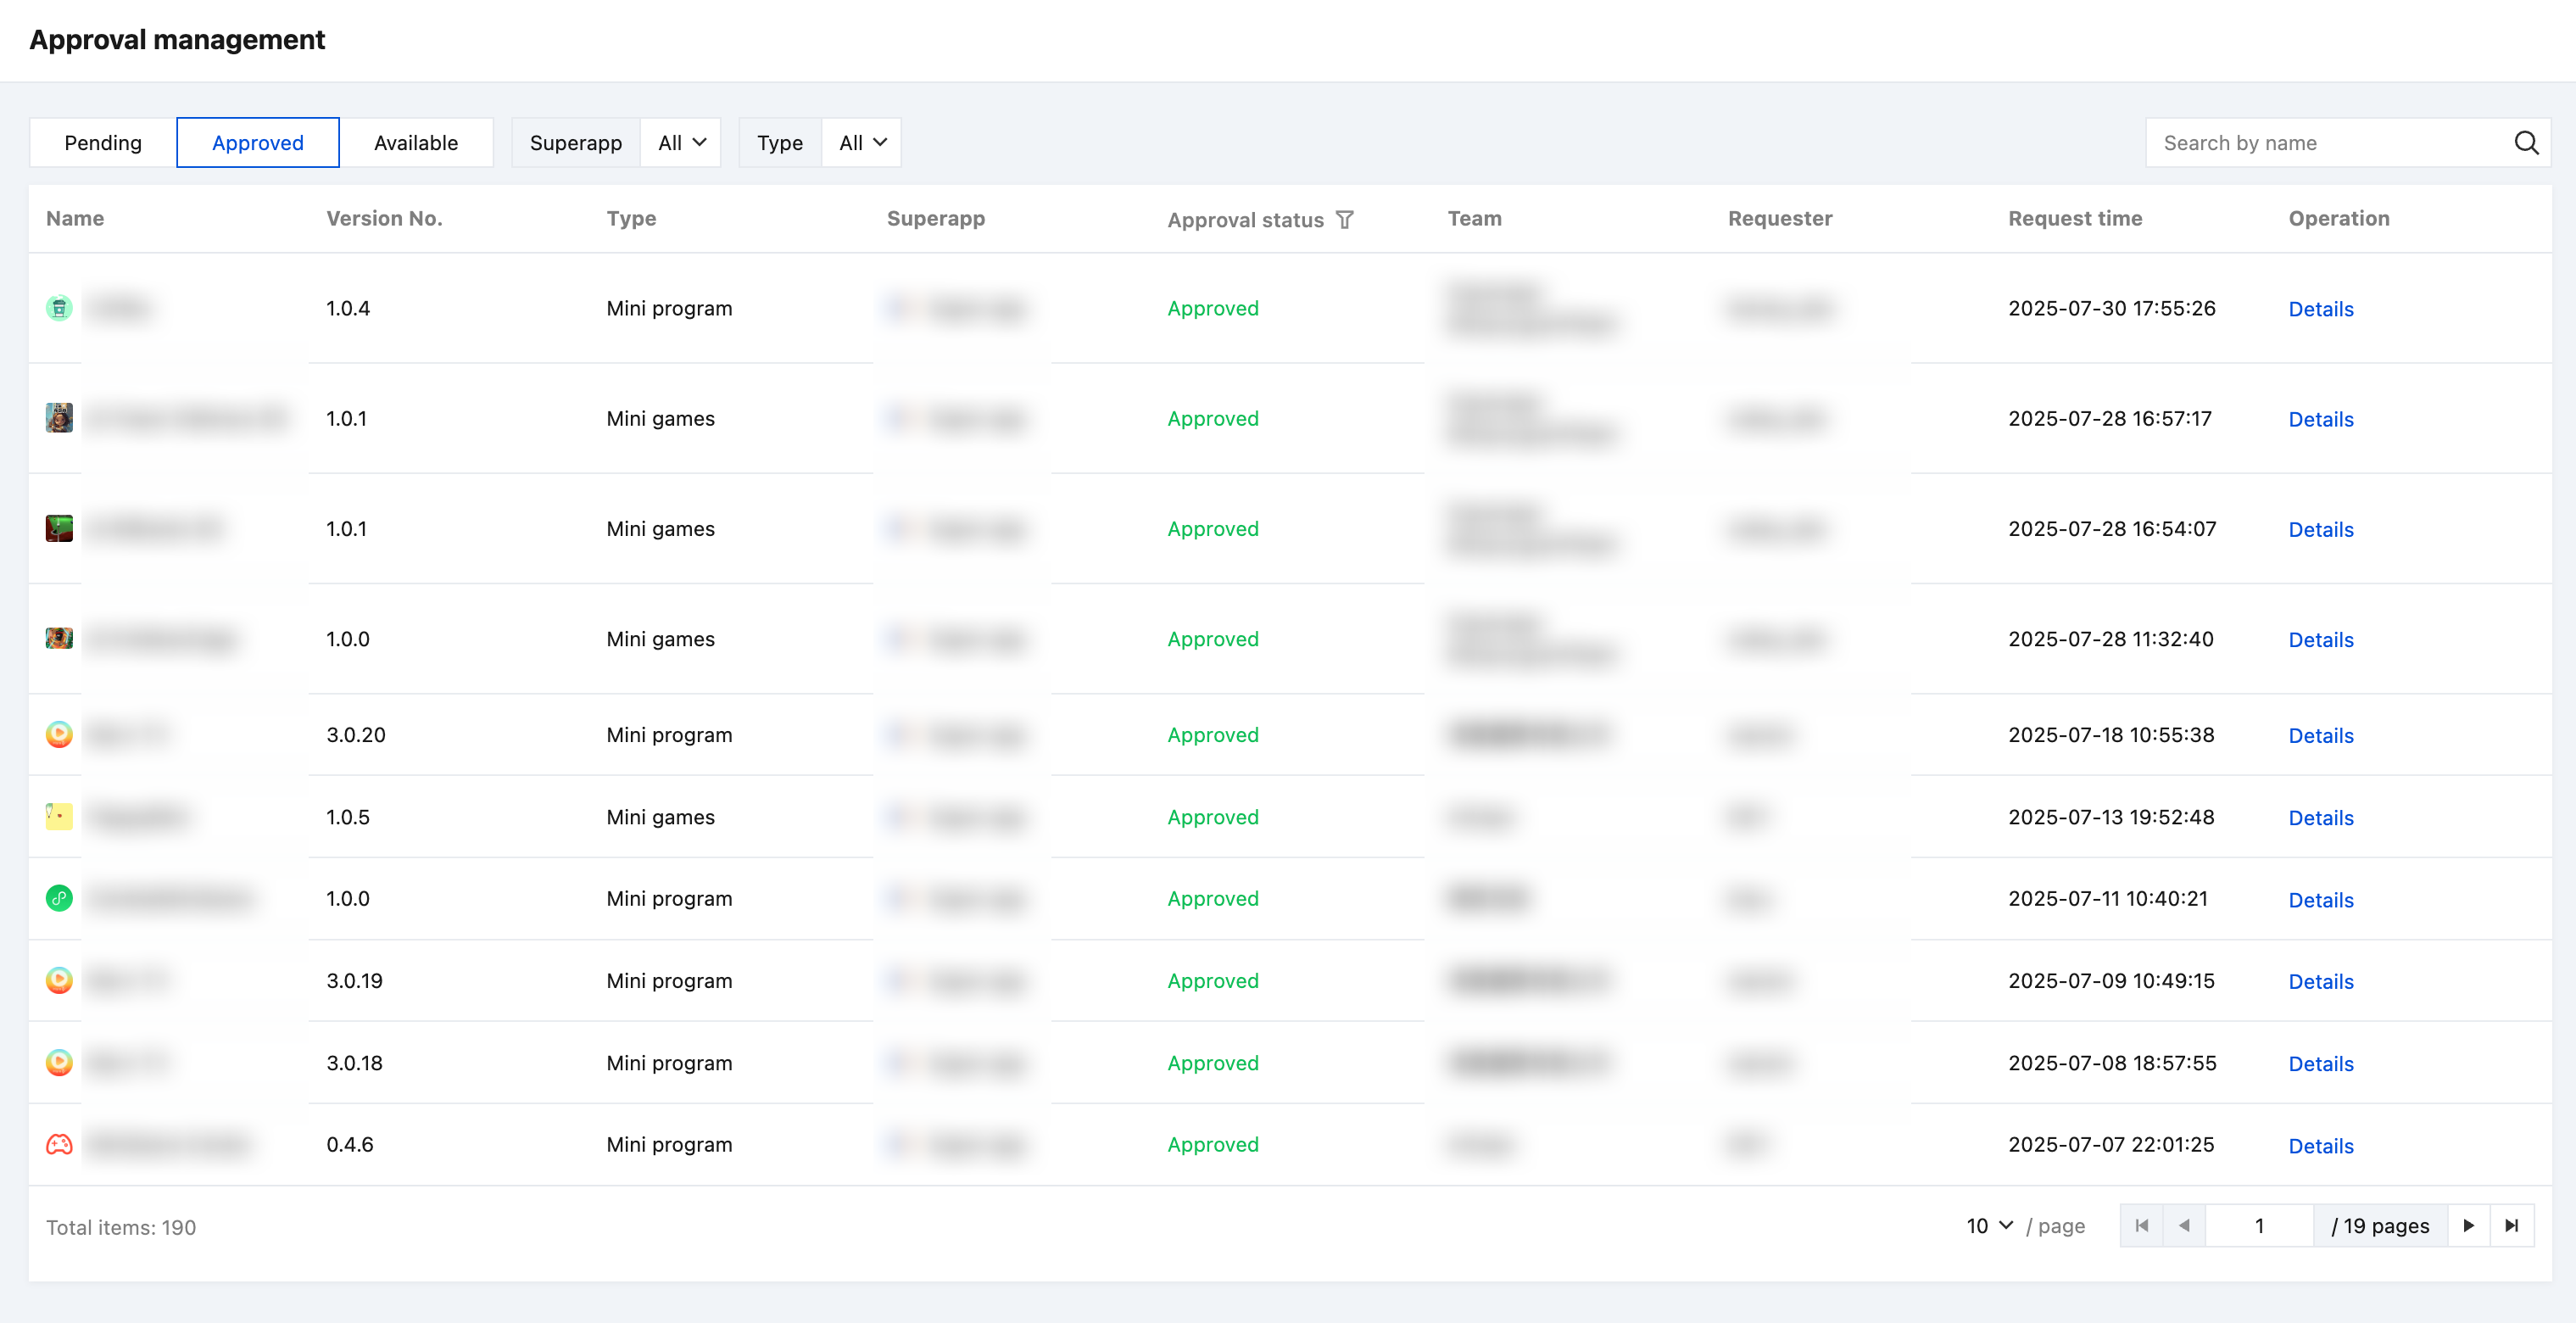Click the red gamepad app icon
2576x1323 pixels.
[59, 1144]
